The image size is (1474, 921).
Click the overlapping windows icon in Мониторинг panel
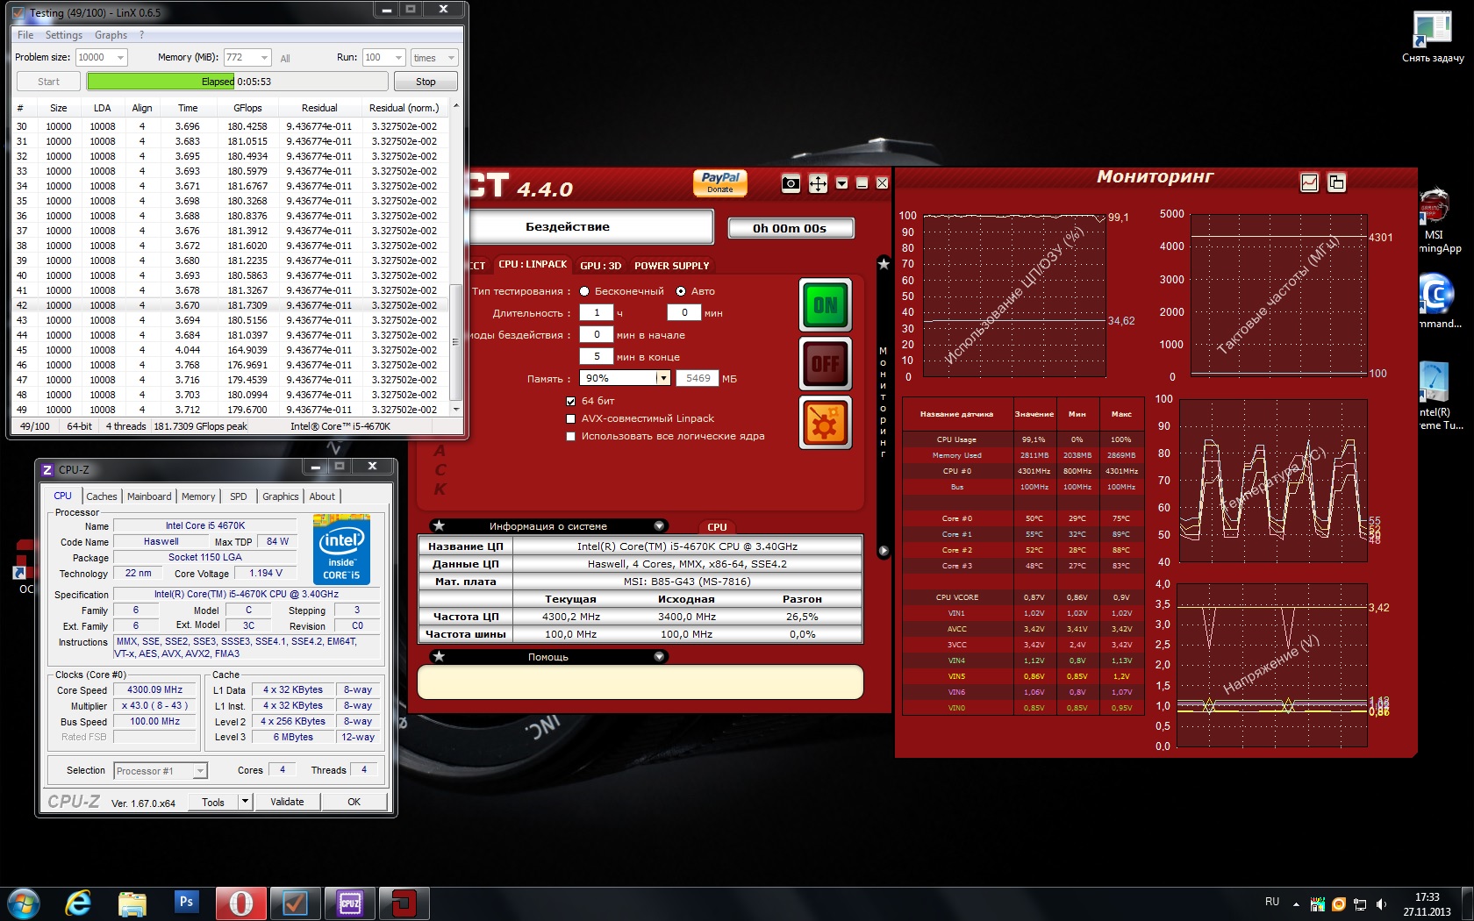coord(1336,182)
